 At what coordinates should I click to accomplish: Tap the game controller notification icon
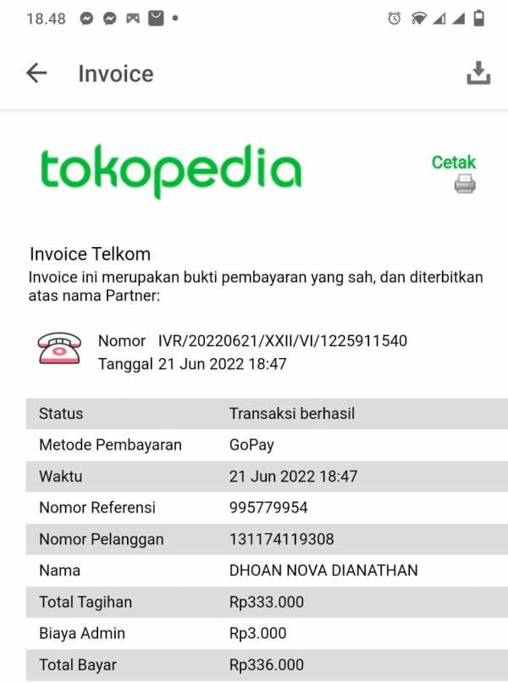[x=133, y=19]
